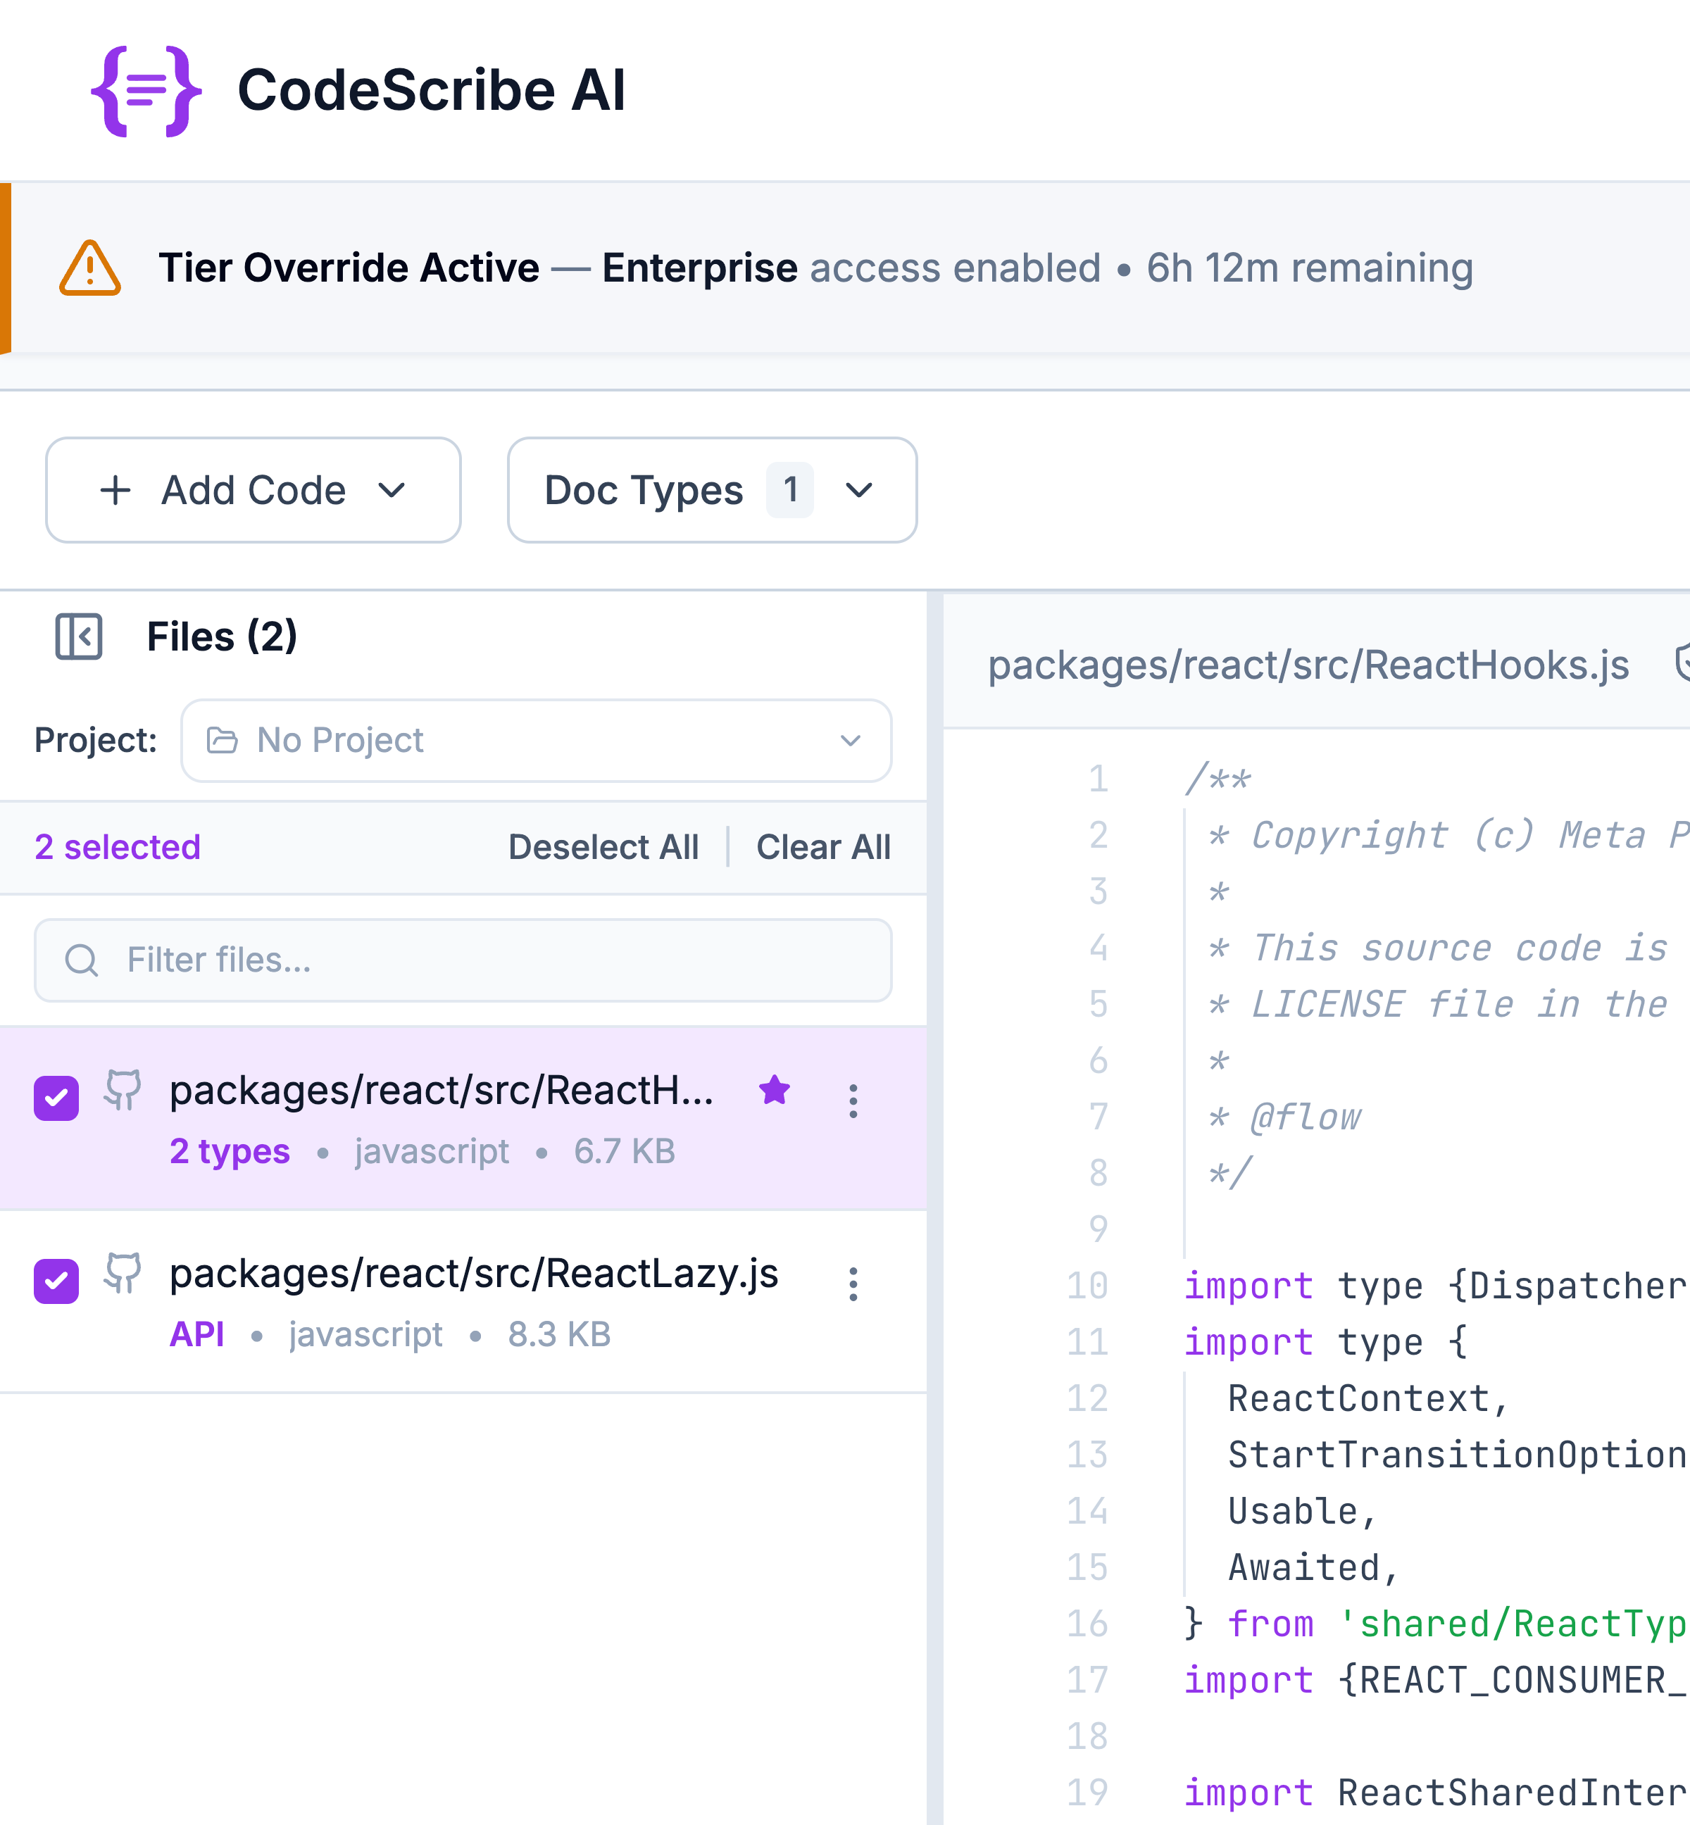Open the three-dot menu for ReactLazy.js
This screenshot has height=1825, width=1690.
(852, 1284)
